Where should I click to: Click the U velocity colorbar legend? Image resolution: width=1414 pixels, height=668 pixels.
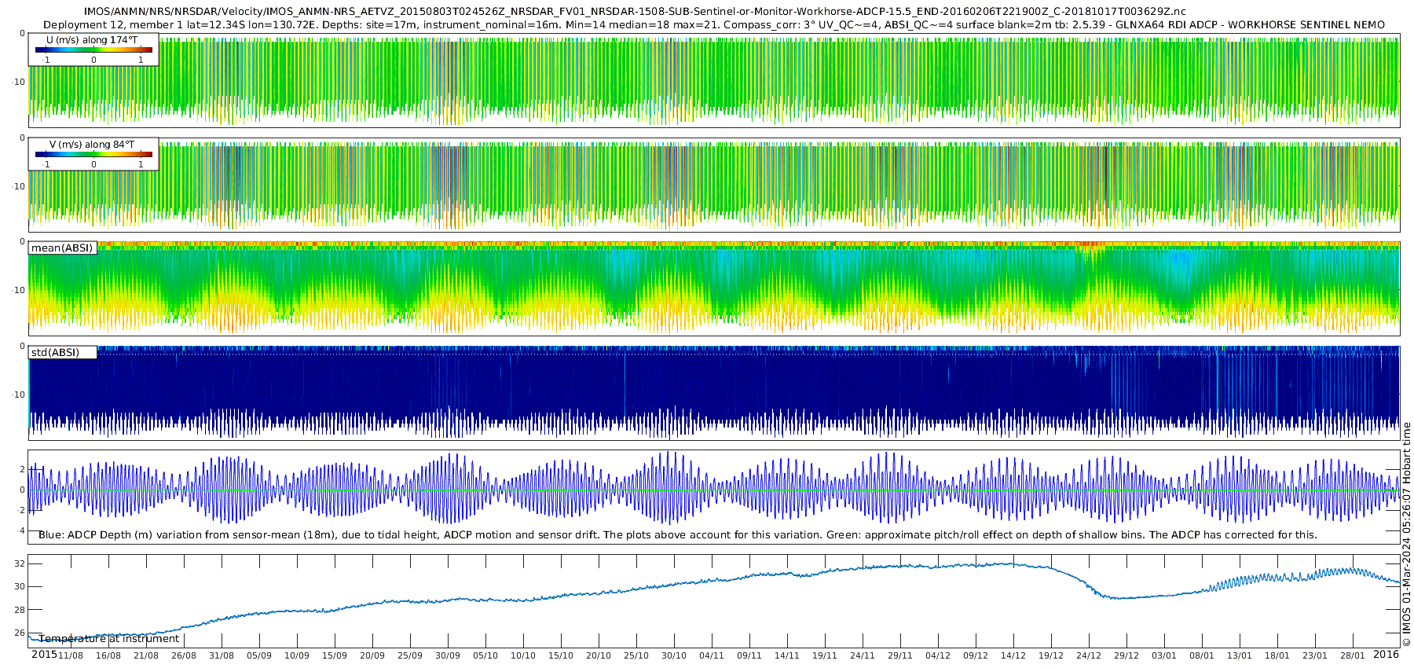pyautogui.click(x=93, y=50)
